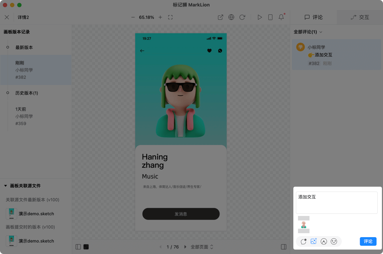This screenshot has width=383, height=254.
Task: Click the phone device preview icon
Action: coord(270,17)
